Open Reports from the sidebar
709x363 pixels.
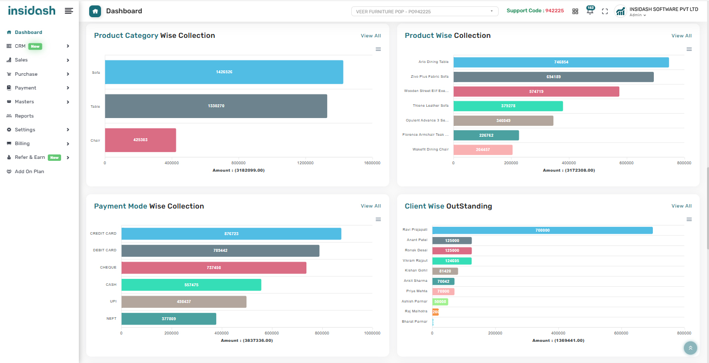click(24, 116)
